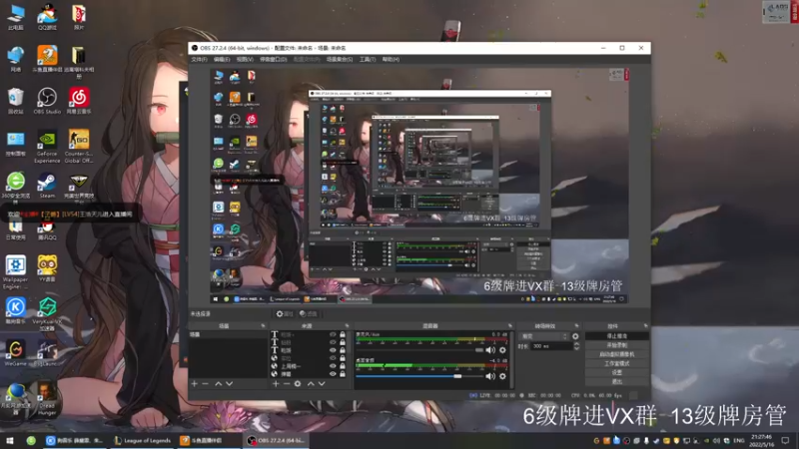Open the 360 browser desktop icon
The width and height of the screenshot is (799, 449).
(x=15, y=188)
